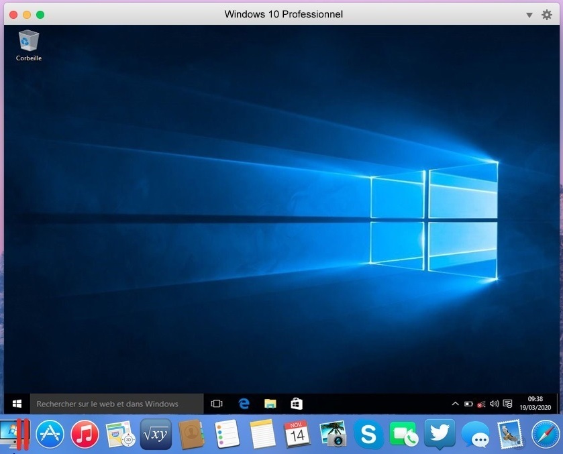This screenshot has width=563, height=454.
Task: Launch Twitter from the Dock
Action: [440, 435]
